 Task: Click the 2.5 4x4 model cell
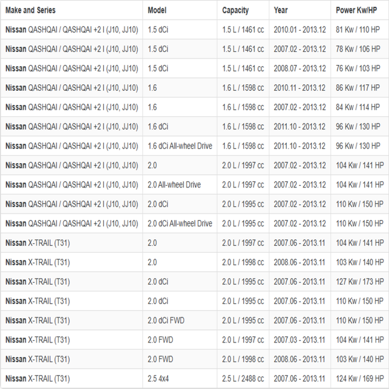pos(159,379)
